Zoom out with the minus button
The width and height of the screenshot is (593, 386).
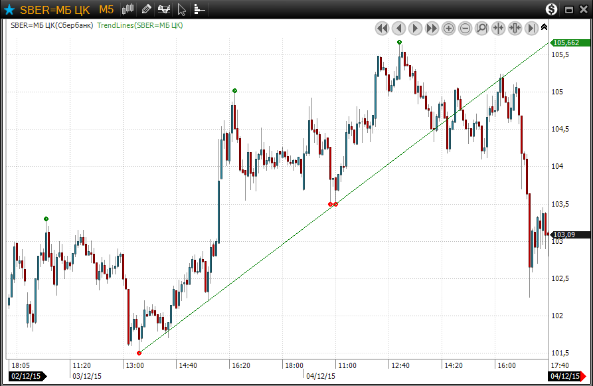[x=465, y=28]
